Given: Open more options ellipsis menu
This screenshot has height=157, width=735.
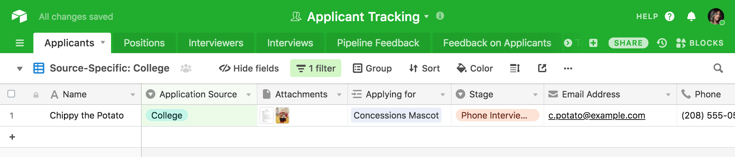Looking at the screenshot, I should tap(568, 68).
